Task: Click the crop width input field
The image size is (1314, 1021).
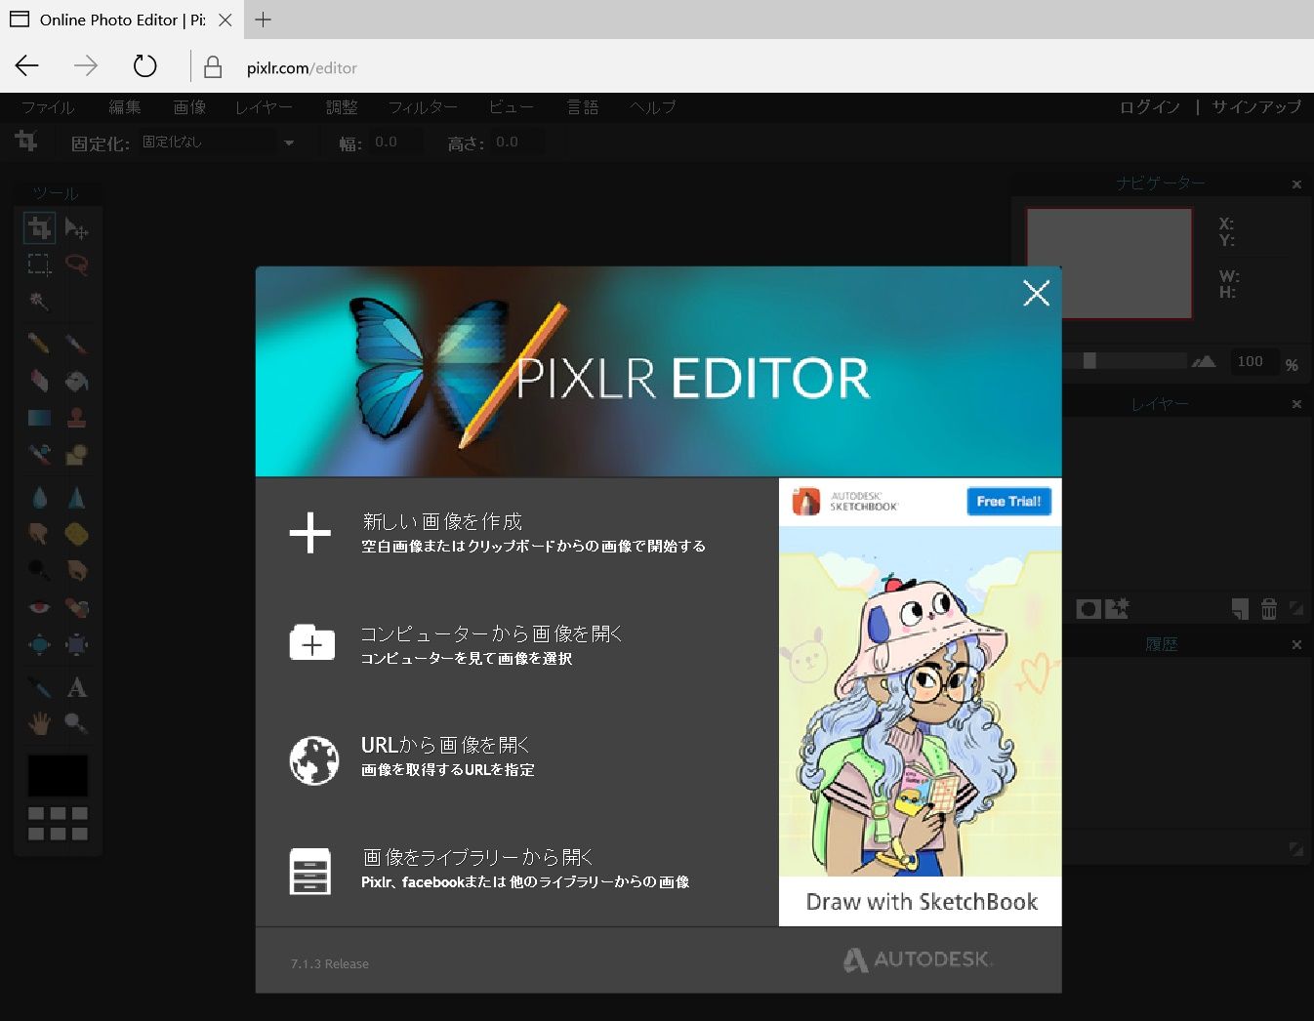Action: (x=396, y=143)
